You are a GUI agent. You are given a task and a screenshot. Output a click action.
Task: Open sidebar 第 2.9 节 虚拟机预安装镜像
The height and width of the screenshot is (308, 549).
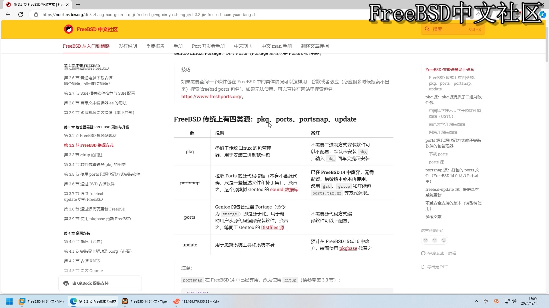(99, 113)
